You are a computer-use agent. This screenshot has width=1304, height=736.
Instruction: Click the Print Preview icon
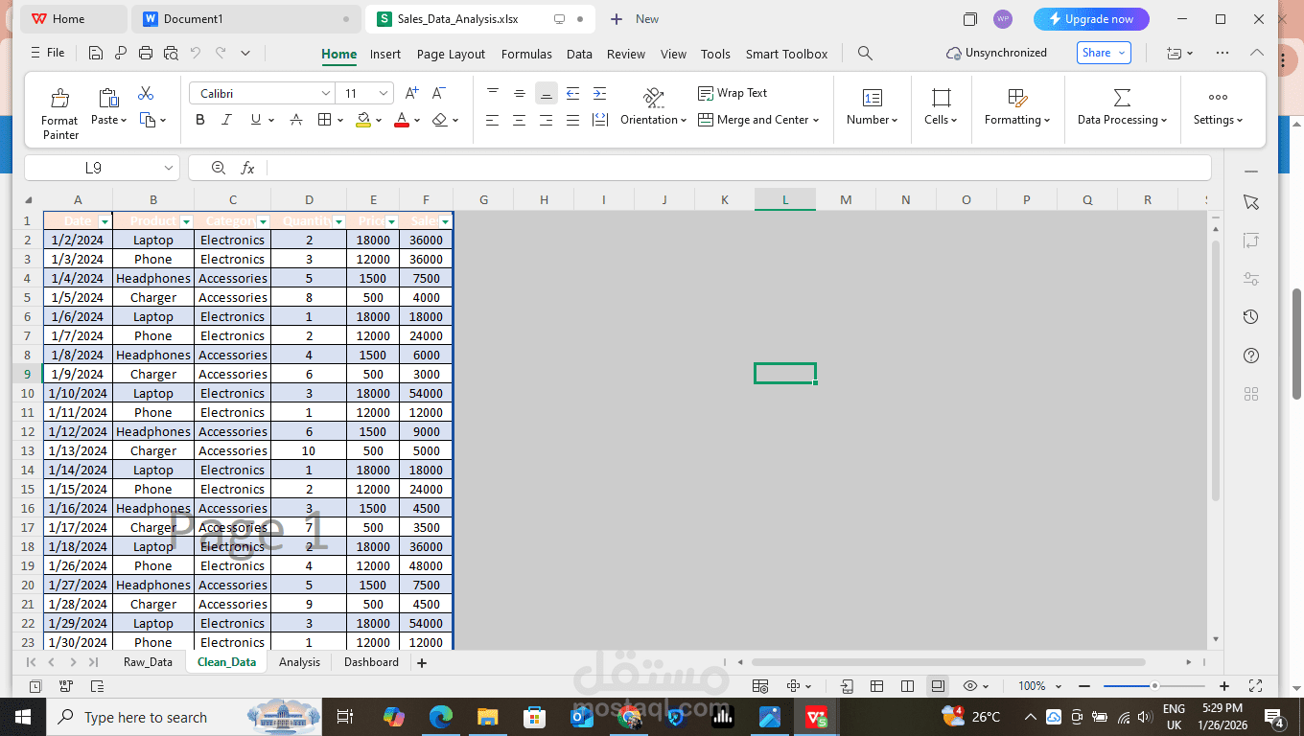point(171,54)
